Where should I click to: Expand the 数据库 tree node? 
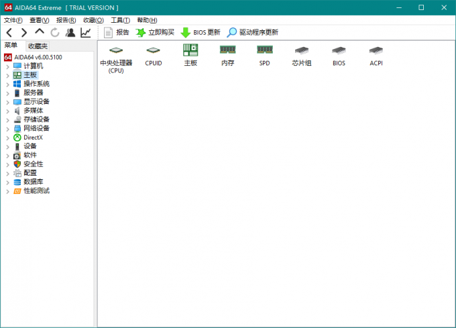[8, 182]
